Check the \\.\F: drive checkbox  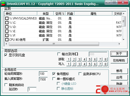click(x=7, y=35)
